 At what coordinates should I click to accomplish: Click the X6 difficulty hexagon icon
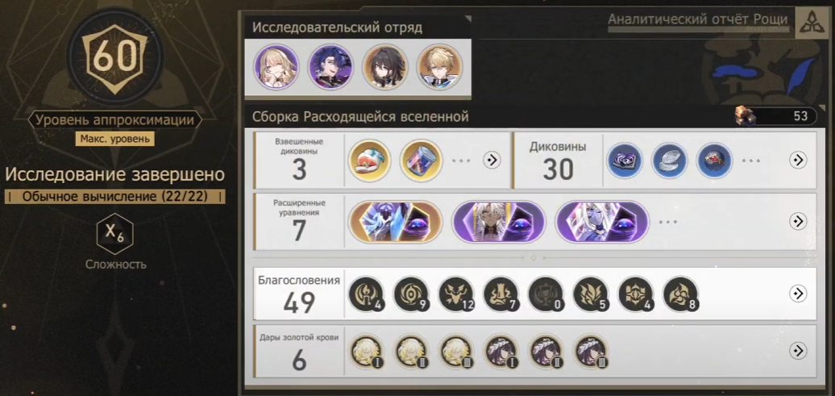(x=114, y=233)
